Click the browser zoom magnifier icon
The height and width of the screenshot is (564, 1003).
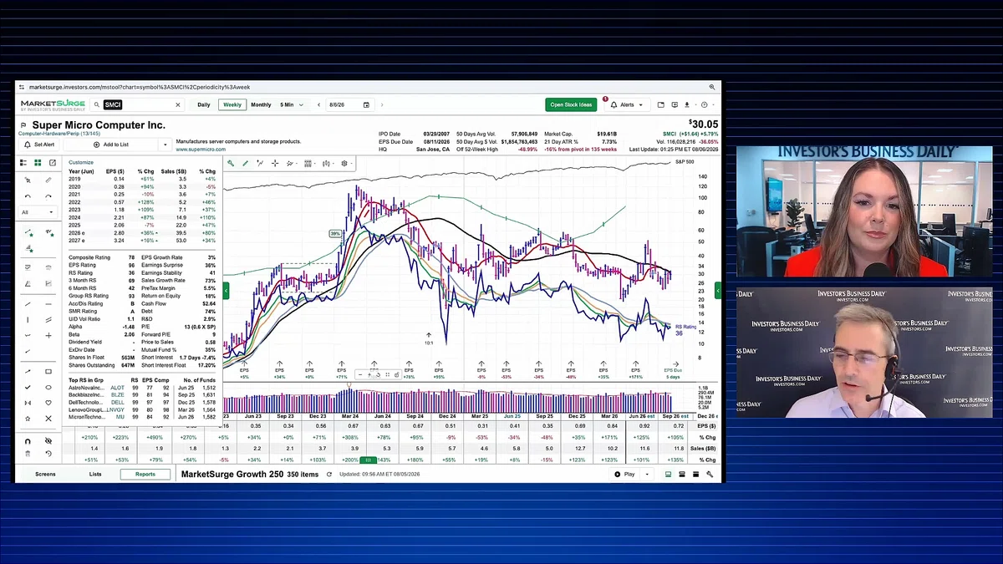(x=712, y=86)
